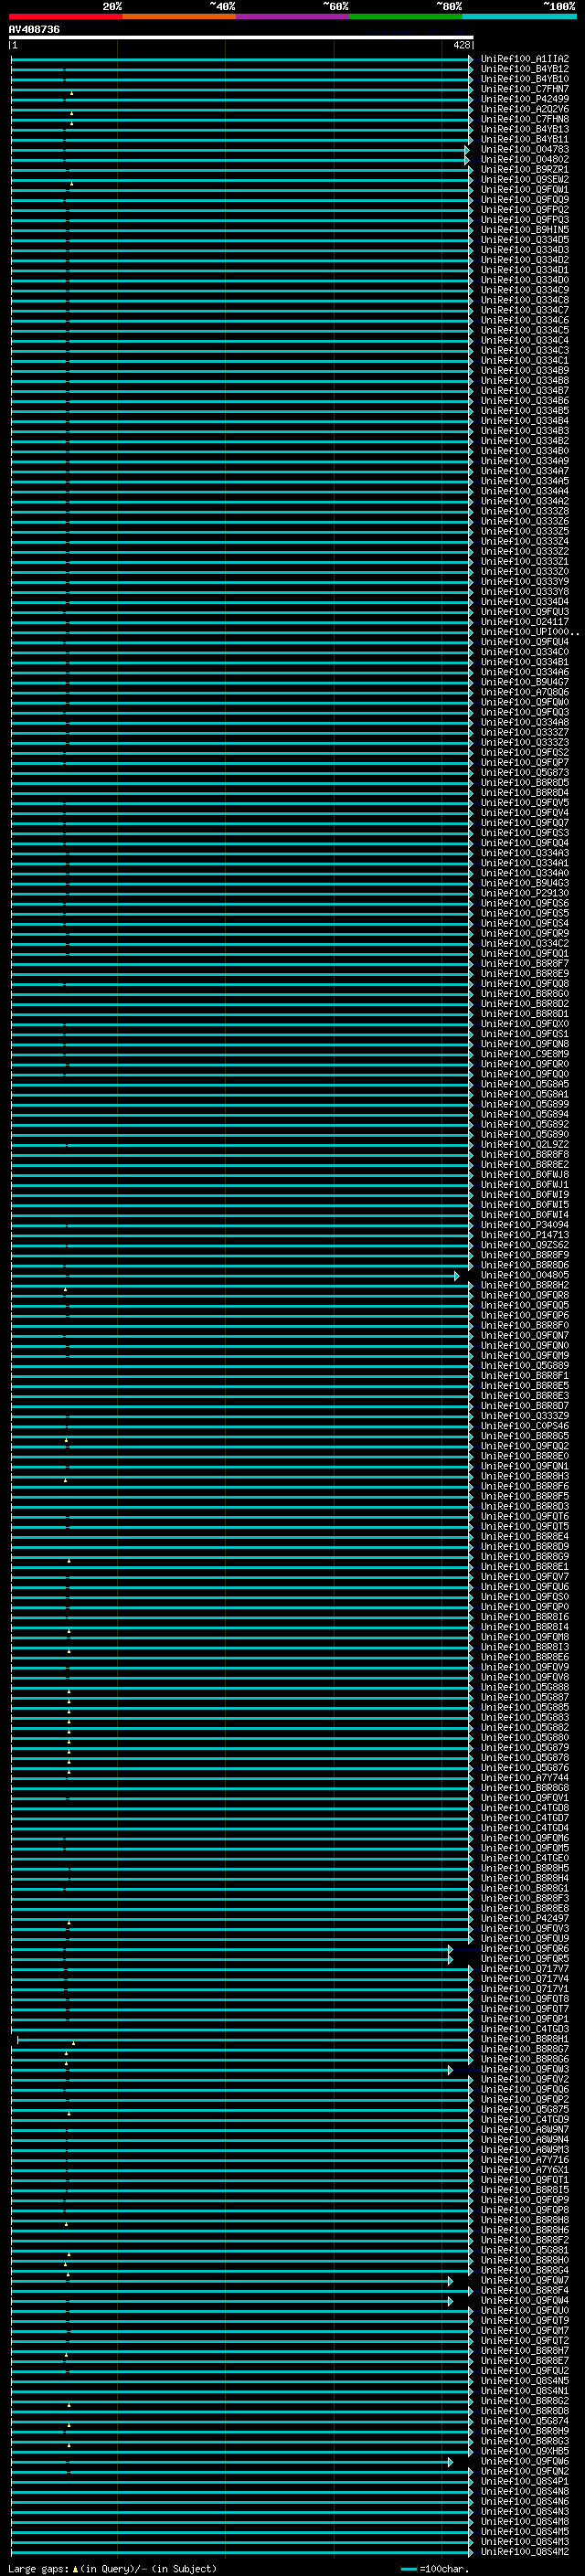This screenshot has width=585, height=2576.
Task: Select hit label UniRef100_B8R8H2
Action: 525,1285
